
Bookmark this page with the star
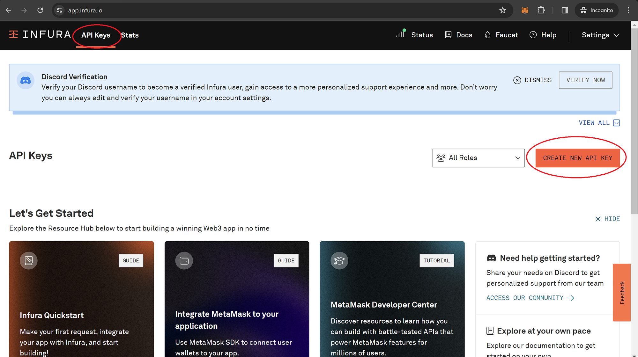pyautogui.click(x=503, y=10)
